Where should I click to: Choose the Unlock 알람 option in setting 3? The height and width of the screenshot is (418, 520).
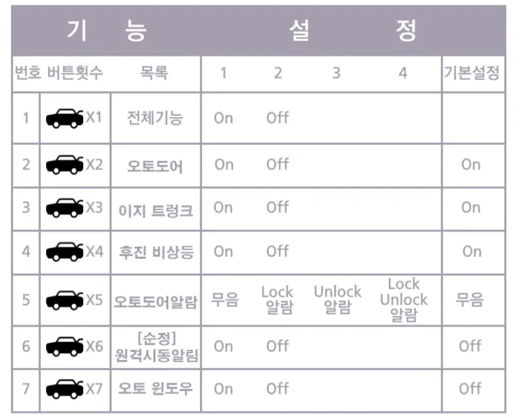337,300
